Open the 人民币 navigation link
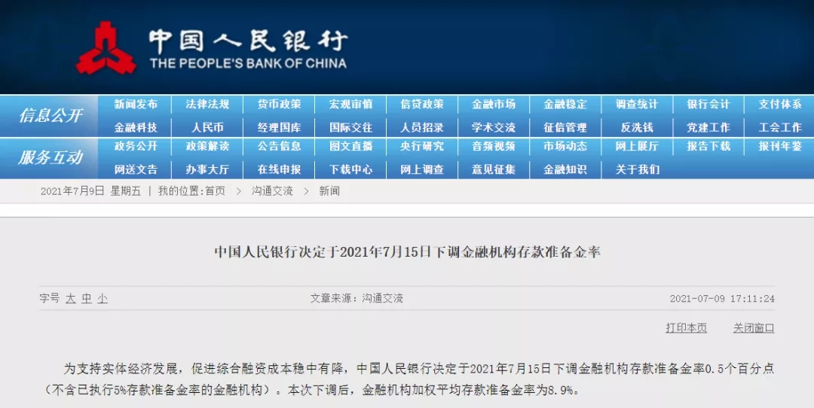The height and width of the screenshot is (408, 814). (207, 127)
